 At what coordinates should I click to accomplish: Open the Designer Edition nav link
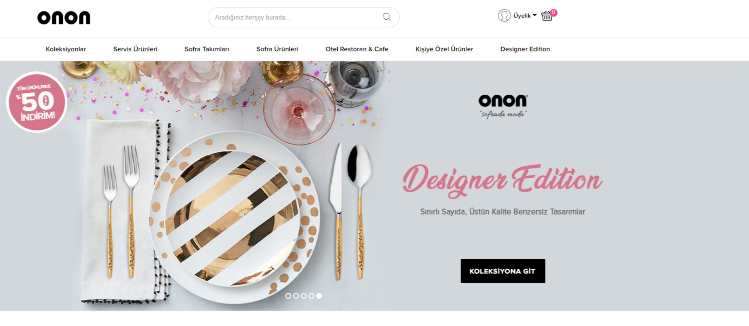525,49
